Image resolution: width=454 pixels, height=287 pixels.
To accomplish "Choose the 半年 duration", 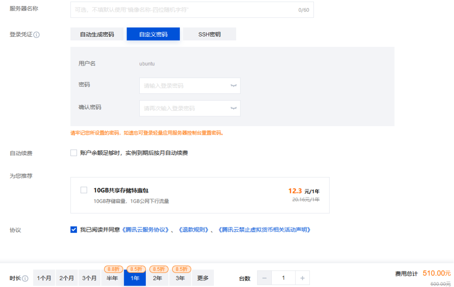I will point(112,278).
